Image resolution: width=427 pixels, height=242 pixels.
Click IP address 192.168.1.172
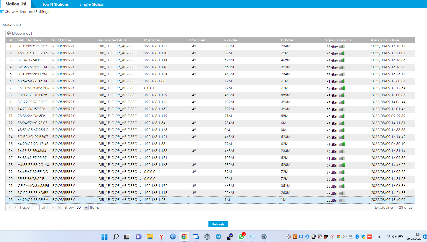[156, 186]
